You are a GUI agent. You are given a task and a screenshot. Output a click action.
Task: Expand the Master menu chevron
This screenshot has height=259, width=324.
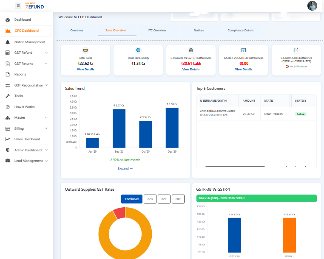point(46,118)
